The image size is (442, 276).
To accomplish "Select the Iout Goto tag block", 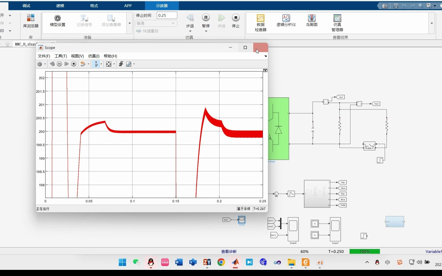I will [x=340, y=97].
